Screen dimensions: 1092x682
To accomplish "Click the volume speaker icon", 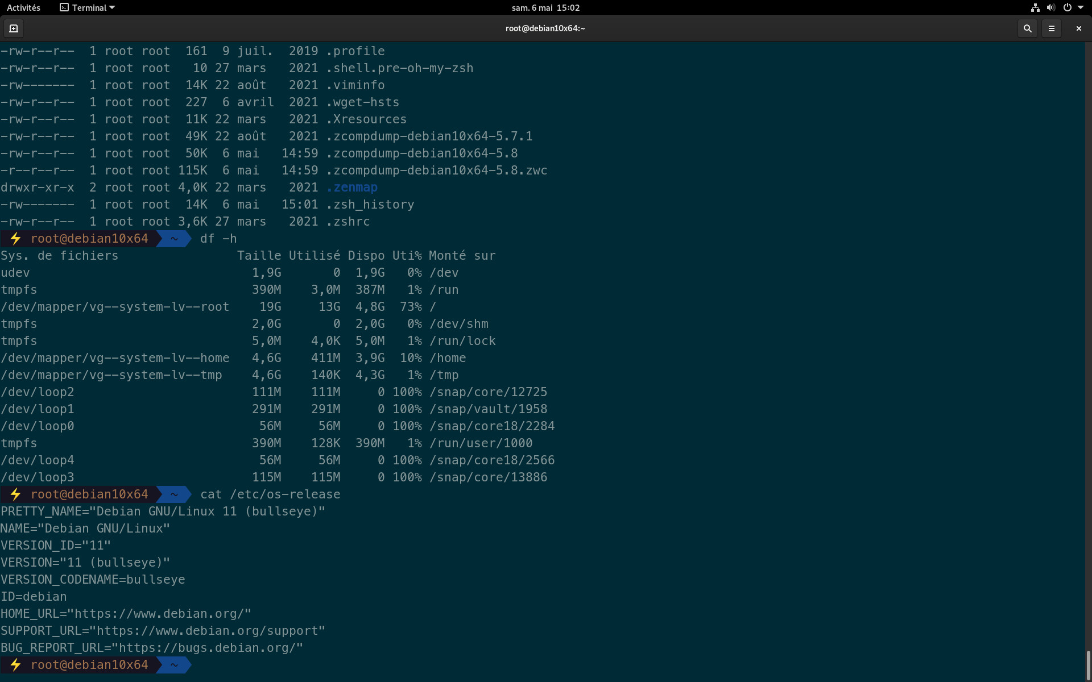I will pyautogui.click(x=1050, y=8).
